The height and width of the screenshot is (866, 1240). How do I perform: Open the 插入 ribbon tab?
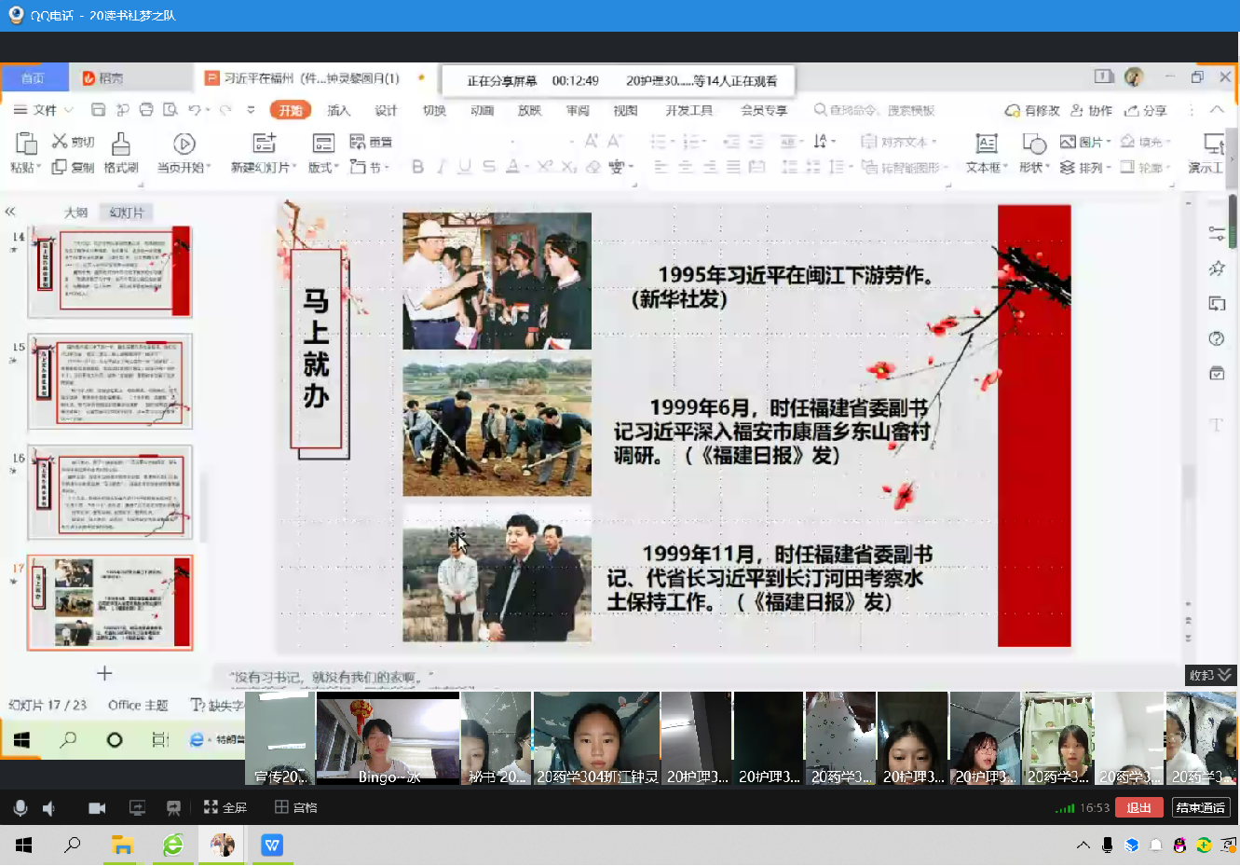(338, 110)
